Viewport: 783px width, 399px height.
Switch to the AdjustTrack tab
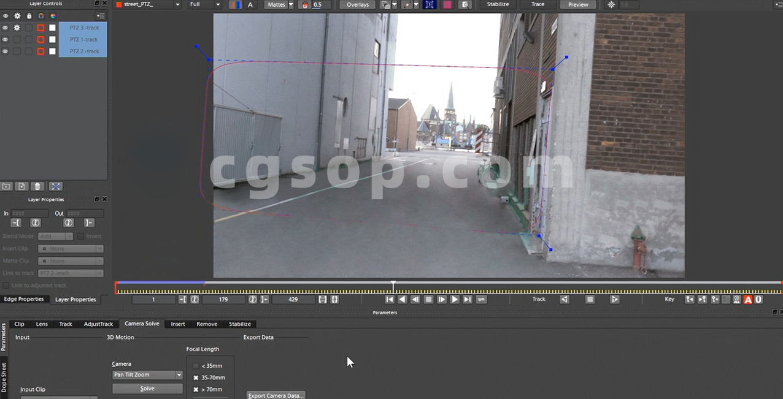point(98,324)
